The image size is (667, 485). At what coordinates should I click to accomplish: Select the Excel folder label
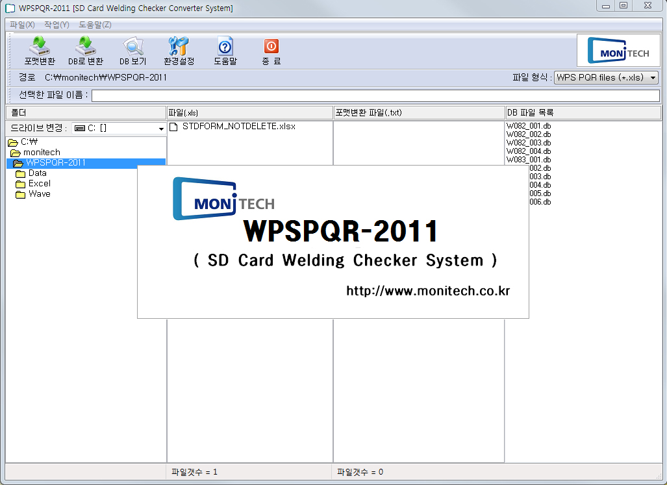(40, 184)
